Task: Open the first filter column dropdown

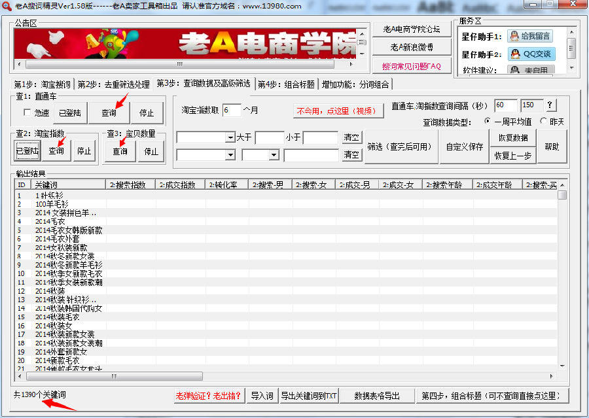Action: (230, 138)
